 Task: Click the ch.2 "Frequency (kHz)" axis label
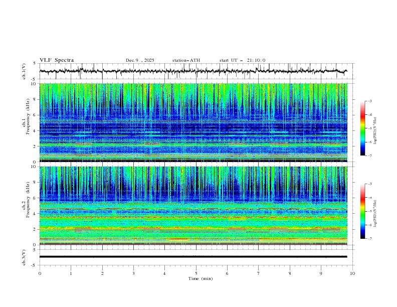[x=28, y=199]
